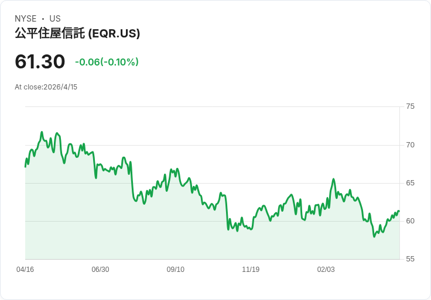Click the lowest point of the price line
This screenshot has height=300, width=431.
pos(374,237)
